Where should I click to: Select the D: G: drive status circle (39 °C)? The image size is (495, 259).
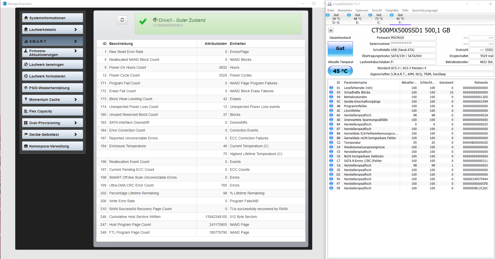click(328, 15)
